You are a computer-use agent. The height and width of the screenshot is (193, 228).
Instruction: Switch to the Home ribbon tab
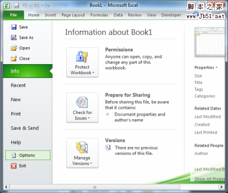click(x=34, y=15)
